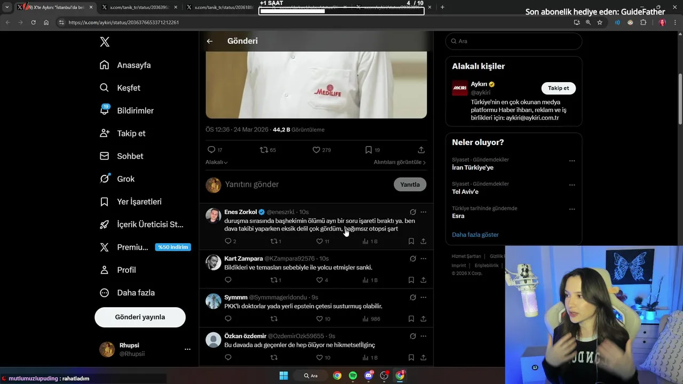Screen dimensions: 683x384
Task: Open Rhupsi account menu dots
Action: click(x=187, y=349)
